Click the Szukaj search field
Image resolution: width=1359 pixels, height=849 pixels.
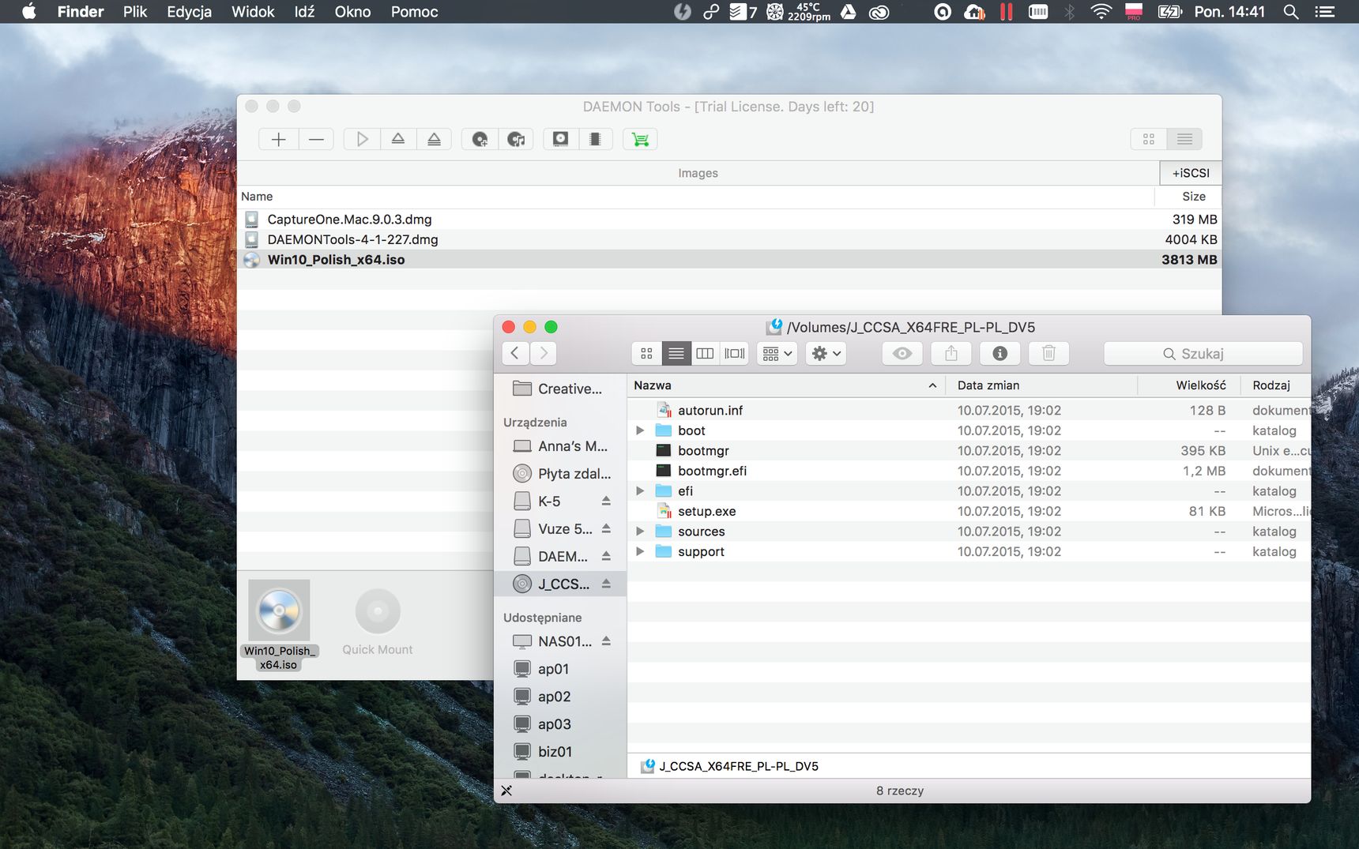(x=1203, y=353)
